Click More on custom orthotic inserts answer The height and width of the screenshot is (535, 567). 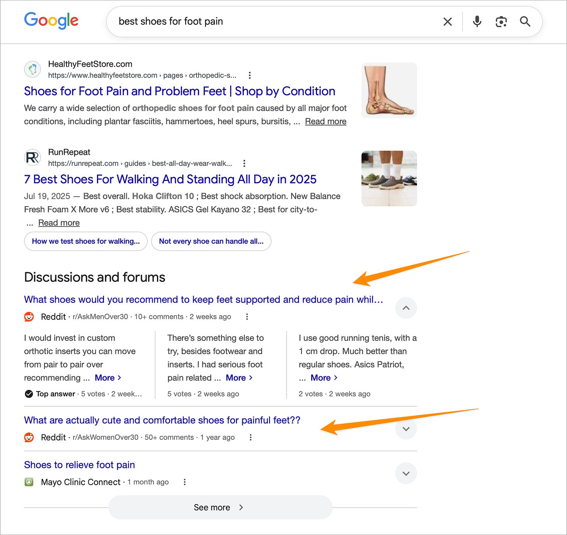click(108, 378)
